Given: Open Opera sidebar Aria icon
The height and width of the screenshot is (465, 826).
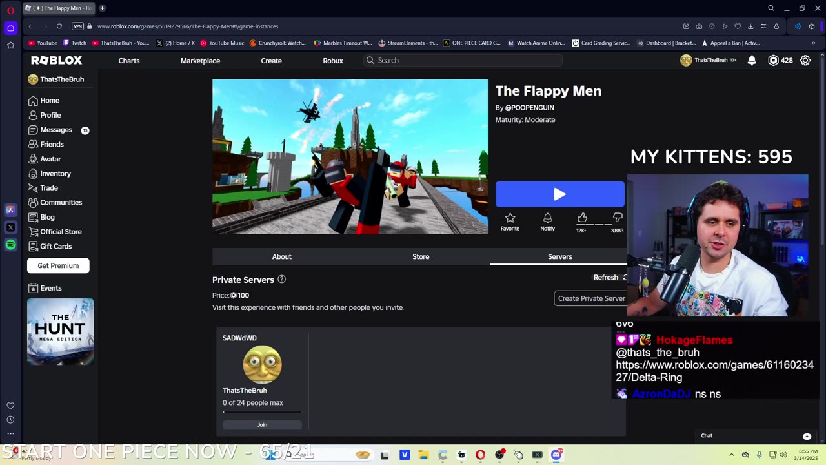Looking at the screenshot, I should click(x=10, y=210).
